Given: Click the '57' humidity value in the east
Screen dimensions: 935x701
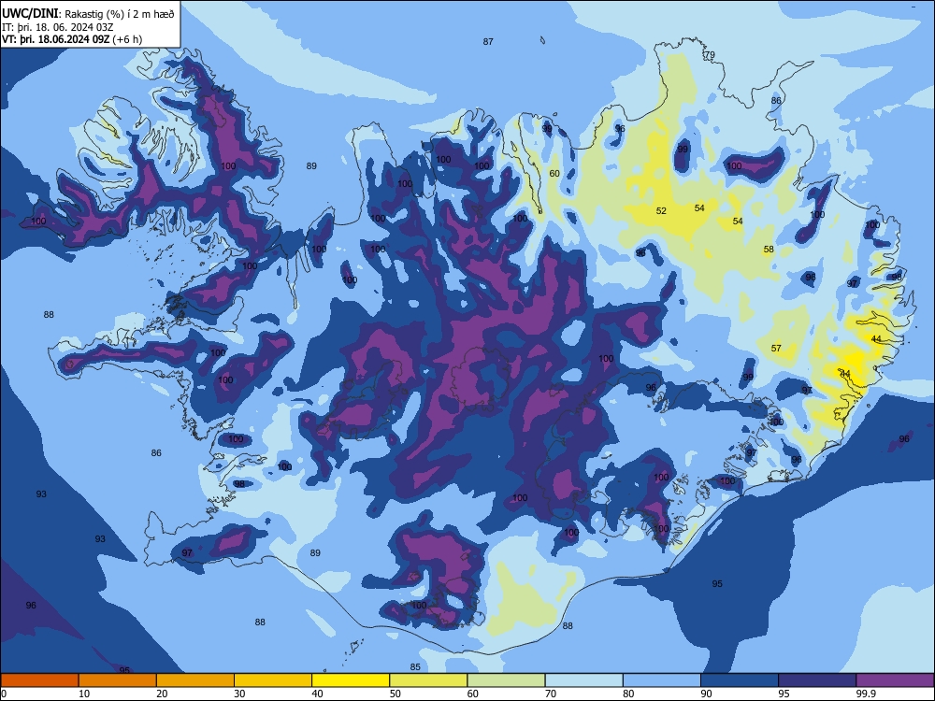Looking at the screenshot, I should (776, 348).
